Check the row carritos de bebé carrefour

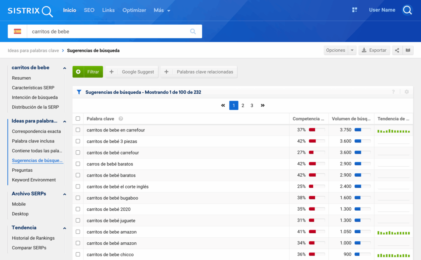(78, 152)
